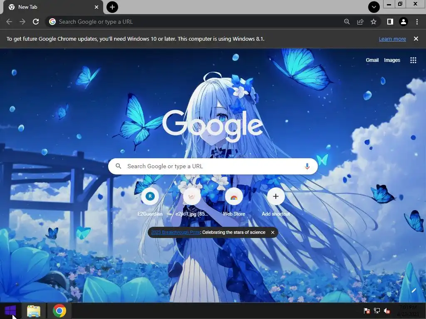Go forward using the forward arrow
Viewport: 426px width, 319px height.
coord(22,22)
